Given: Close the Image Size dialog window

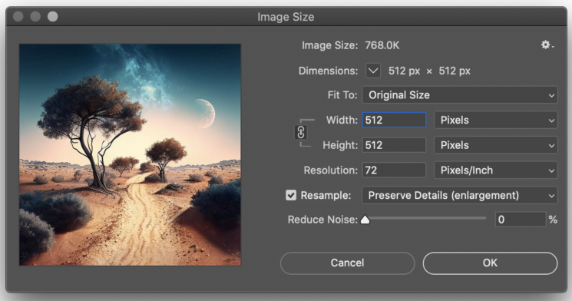Looking at the screenshot, I should pos(18,16).
